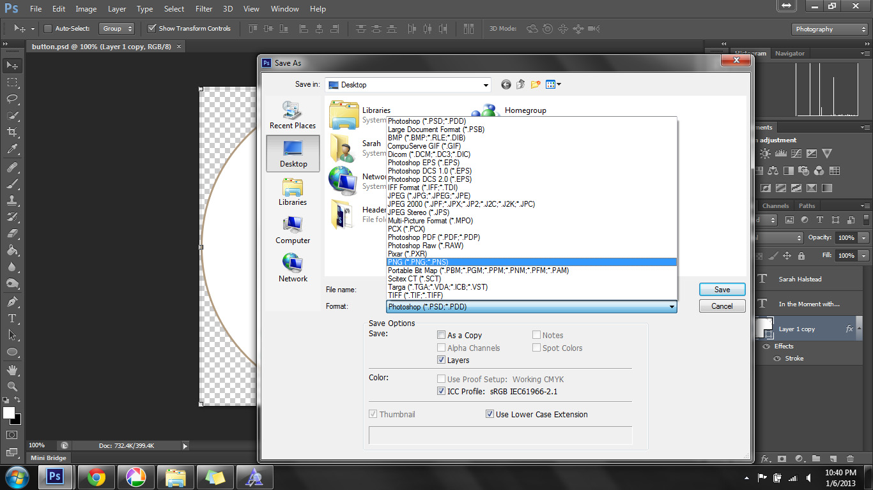This screenshot has height=490, width=873.
Task: Select the Clone Stamp tool
Action: click(x=12, y=200)
